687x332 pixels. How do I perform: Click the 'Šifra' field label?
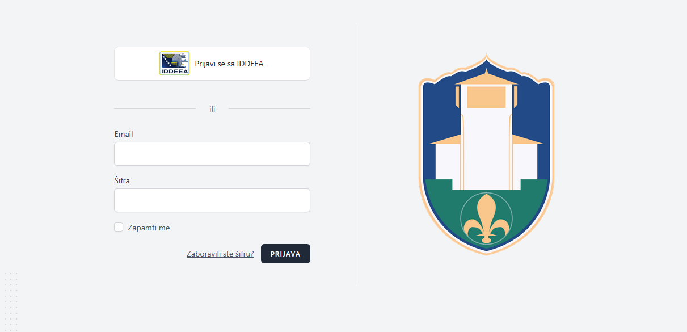pos(122,180)
